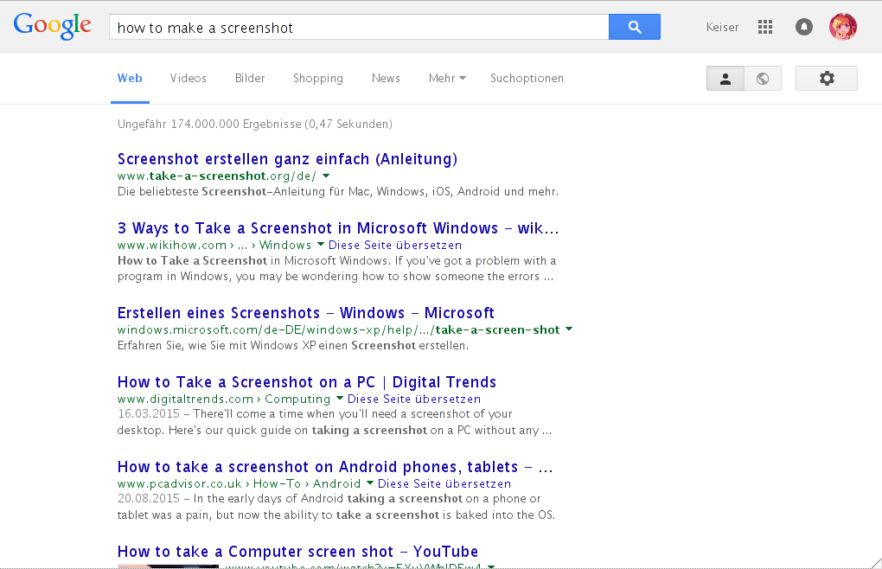This screenshot has width=882, height=569.
Task: Click the date 20.08.2015 in pcadvisor snippet
Action: (149, 499)
